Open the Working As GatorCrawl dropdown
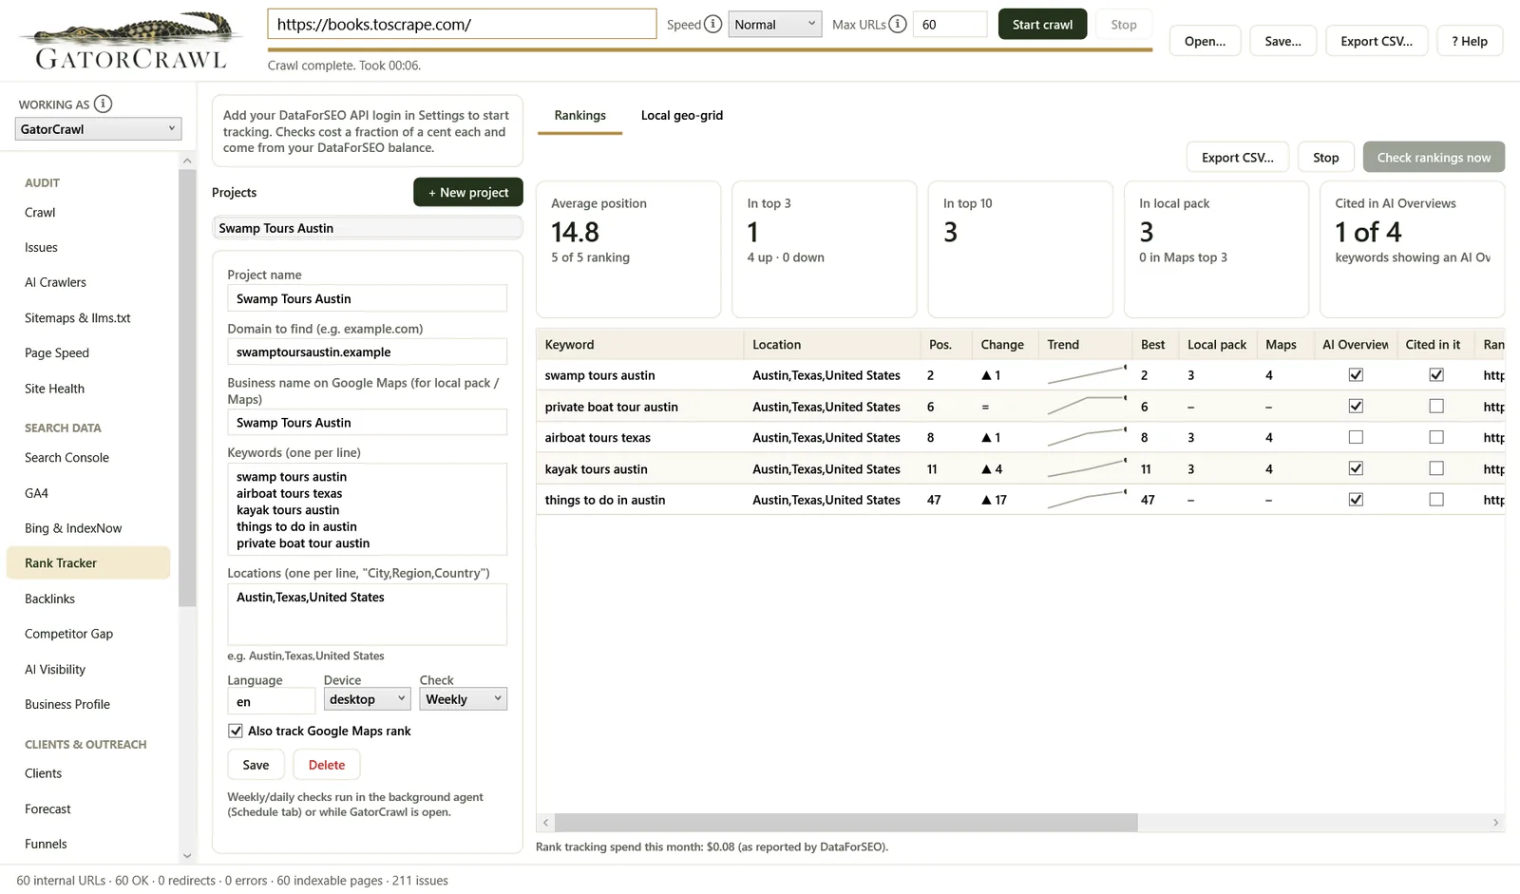This screenshot has height=894, width=1520. pyautogui.click(x=98, y=129)
